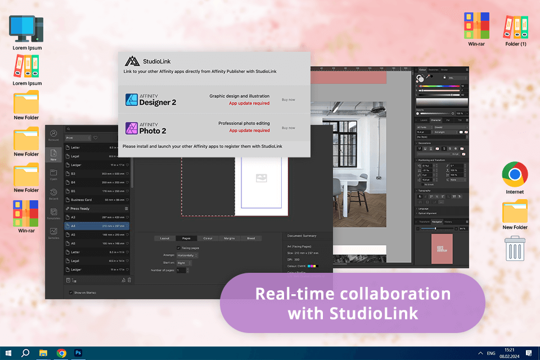Click Buy now for Photo 2
The height and width of the screenshot is (360, 540).
click(288, 128)
